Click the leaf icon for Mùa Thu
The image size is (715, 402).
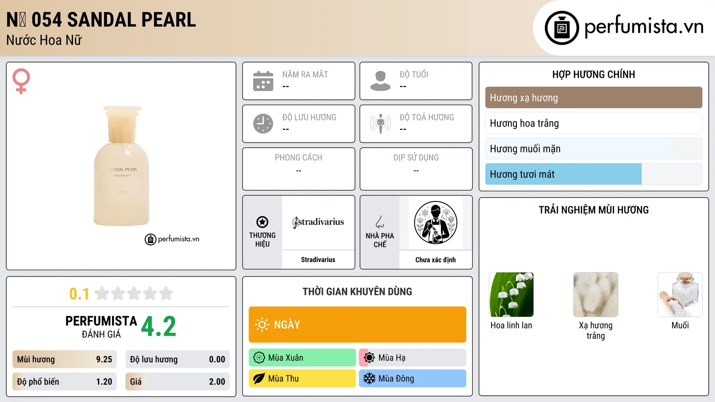pyautogui.click(x=259, y=379)
